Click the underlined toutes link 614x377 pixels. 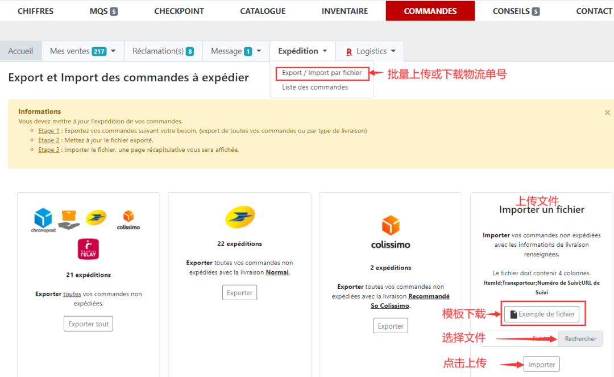[72, 294]
